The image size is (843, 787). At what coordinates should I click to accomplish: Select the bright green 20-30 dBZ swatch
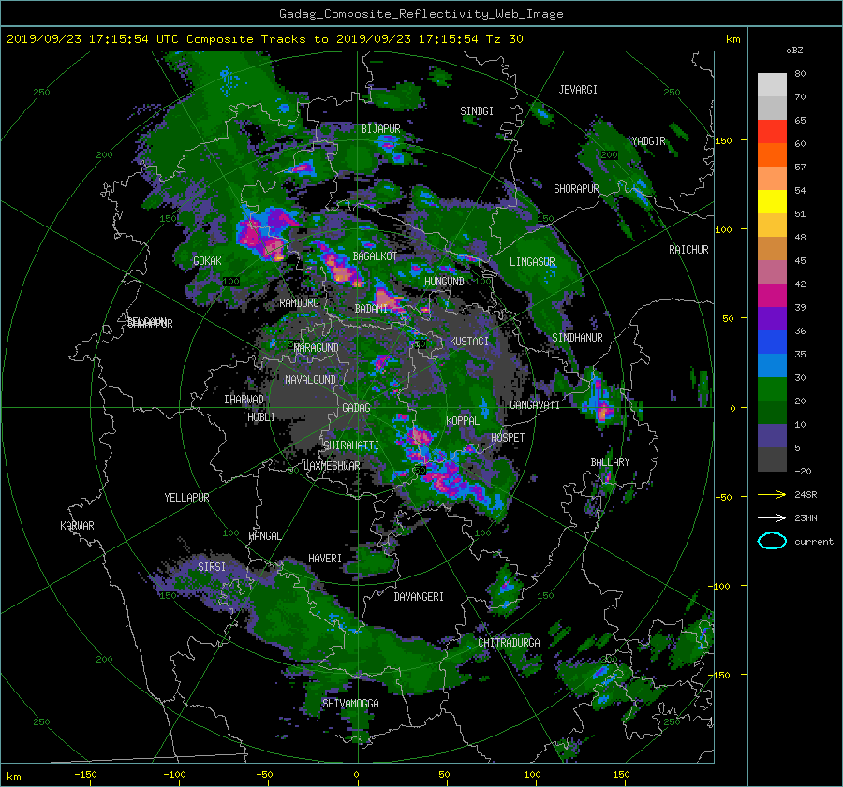pos(772,389)
